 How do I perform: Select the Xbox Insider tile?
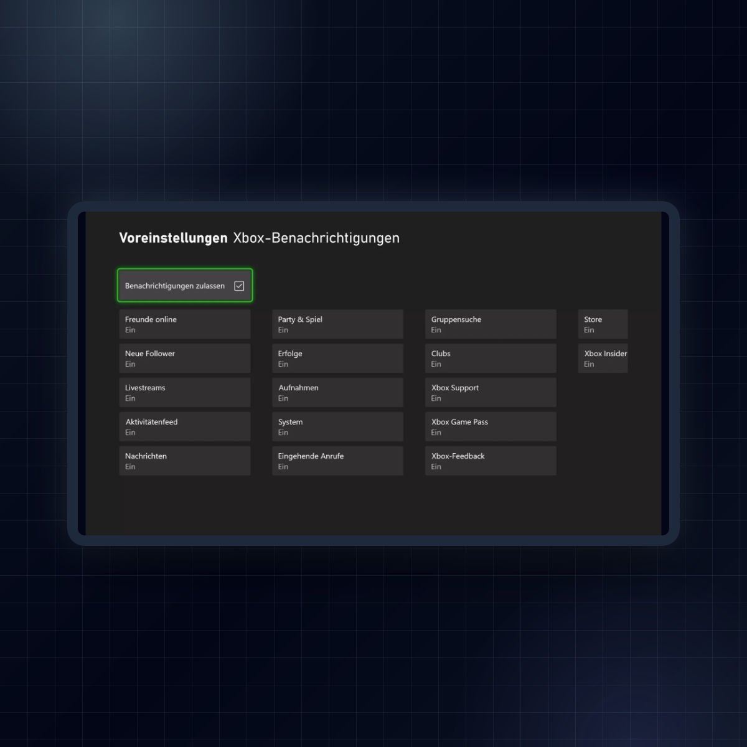click(x=603, y=359)
